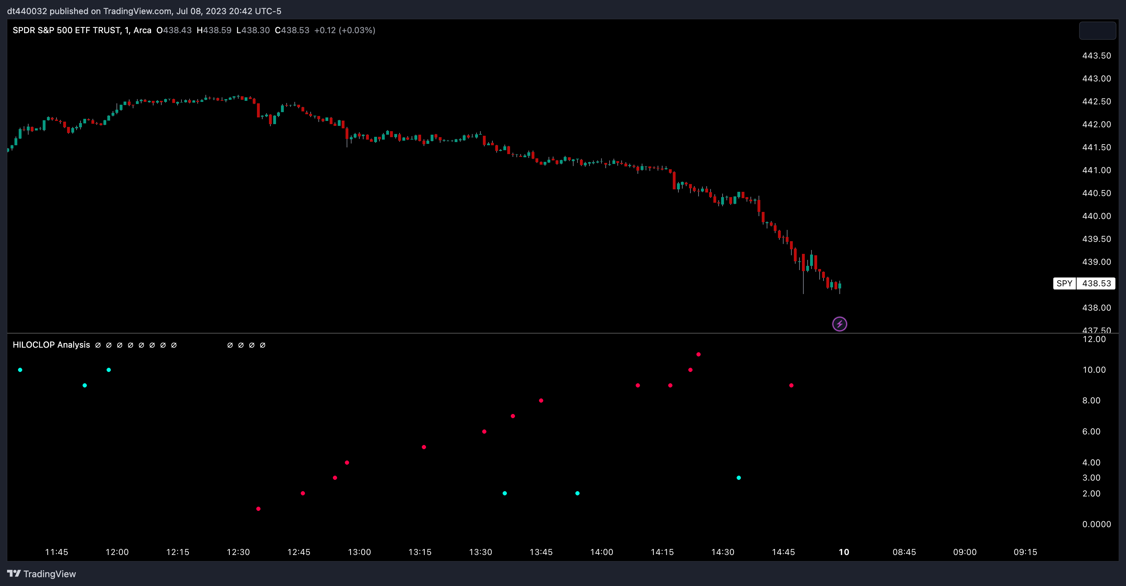Screen dimensions: 1126x586
Task: Click the 12:45 time axis label
Action: coord(299,552)
